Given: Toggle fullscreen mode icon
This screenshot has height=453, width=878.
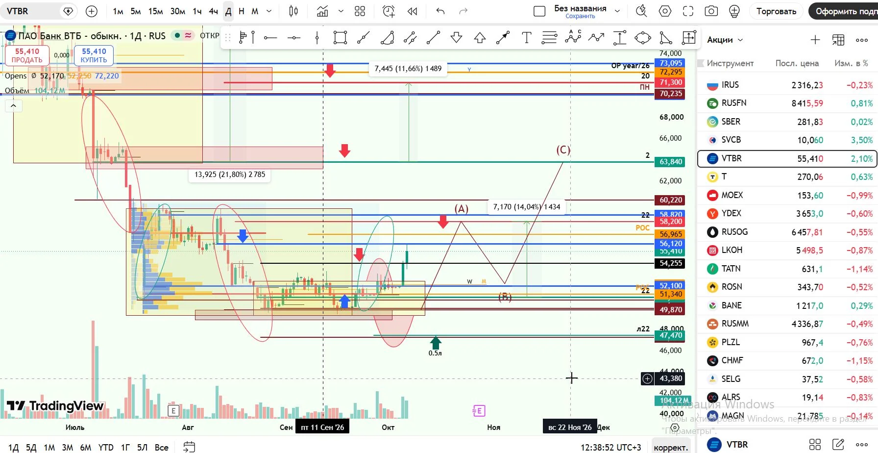Looking at the screenshot, I should click(x=688, y=11).
